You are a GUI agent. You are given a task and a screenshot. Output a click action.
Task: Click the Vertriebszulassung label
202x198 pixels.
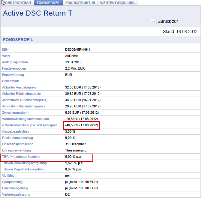[16, 195]
